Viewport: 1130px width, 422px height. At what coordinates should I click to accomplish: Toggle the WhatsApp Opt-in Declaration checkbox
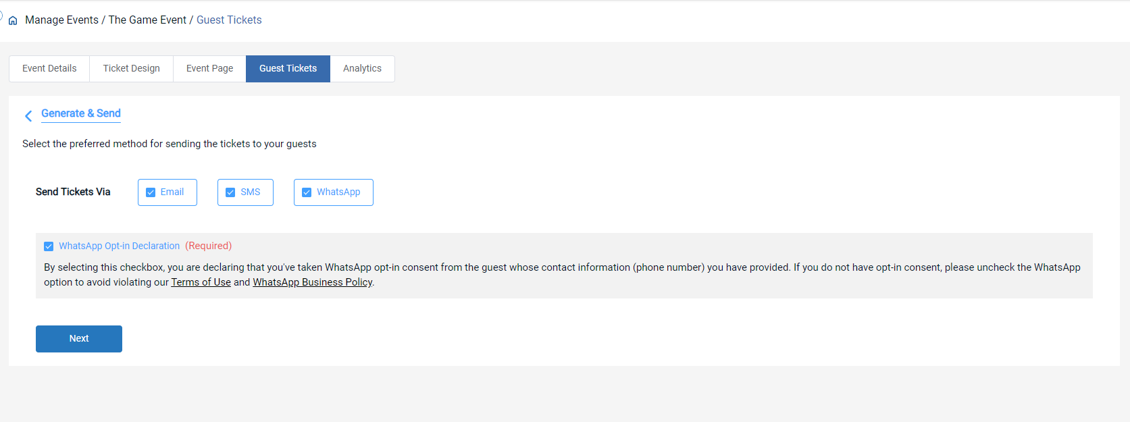click(49, 246)
